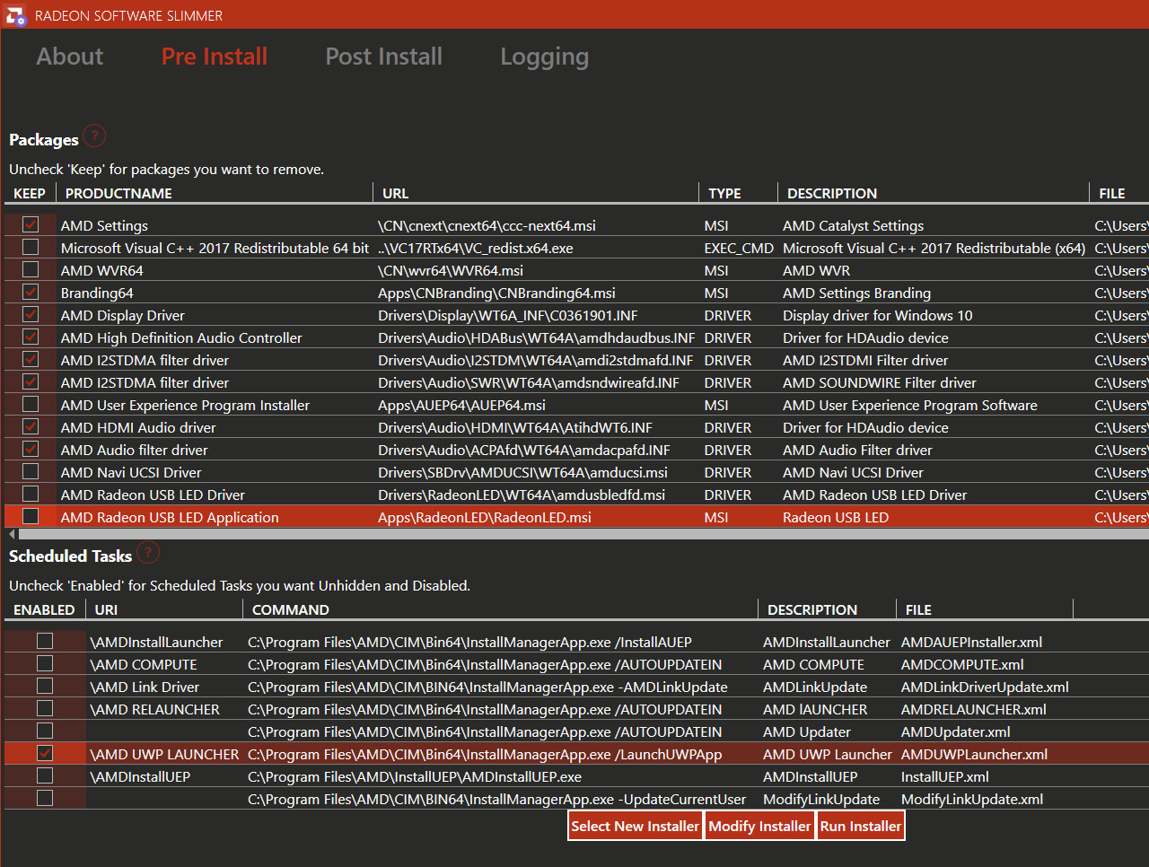This screenshot has width=1149, height=867.
Task: Uncheck Keep for AMD HDMI Audio driver
Action: click(x=31, y=426)
